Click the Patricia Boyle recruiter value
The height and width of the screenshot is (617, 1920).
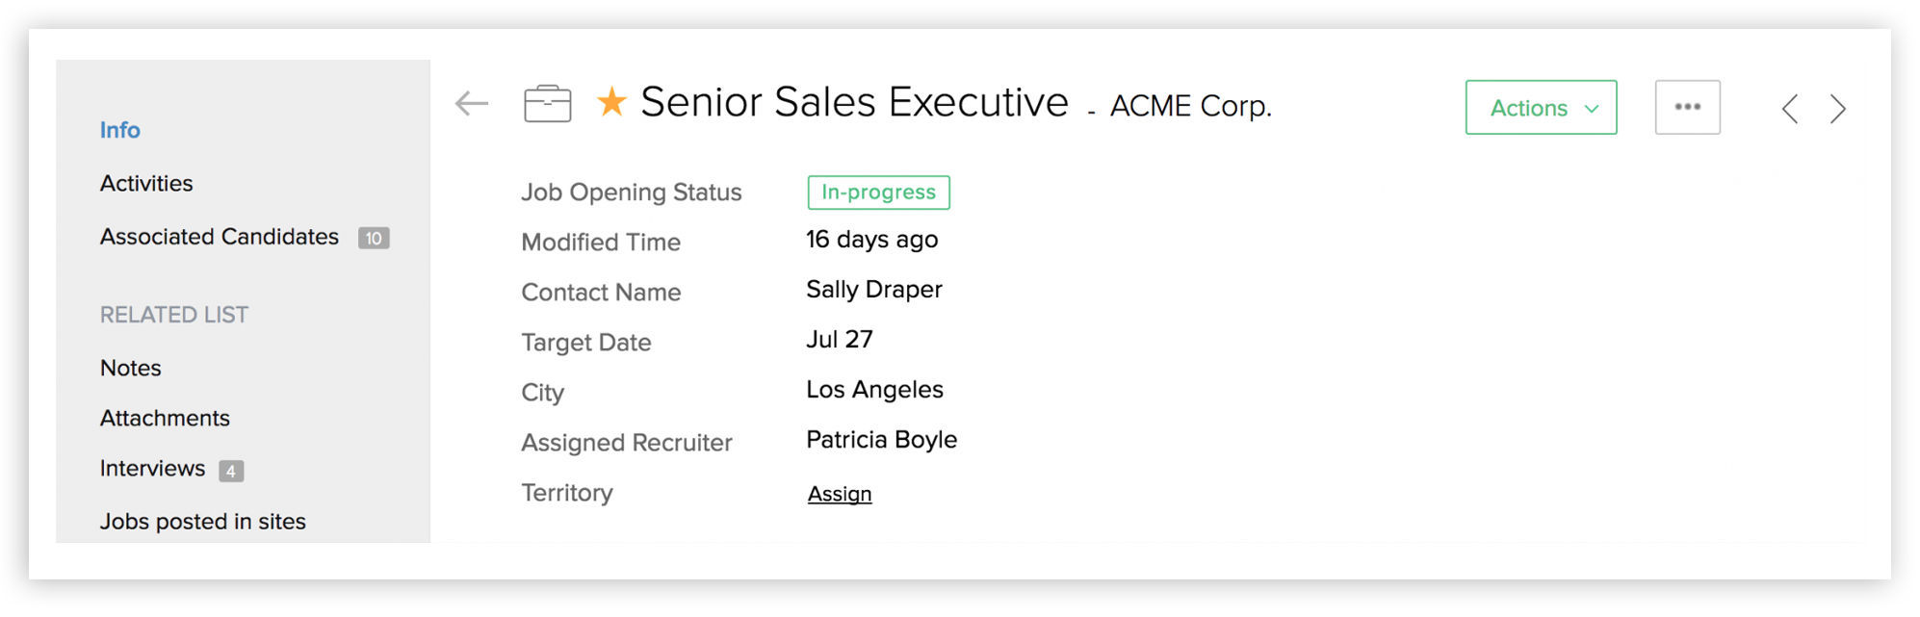[881, 440]
